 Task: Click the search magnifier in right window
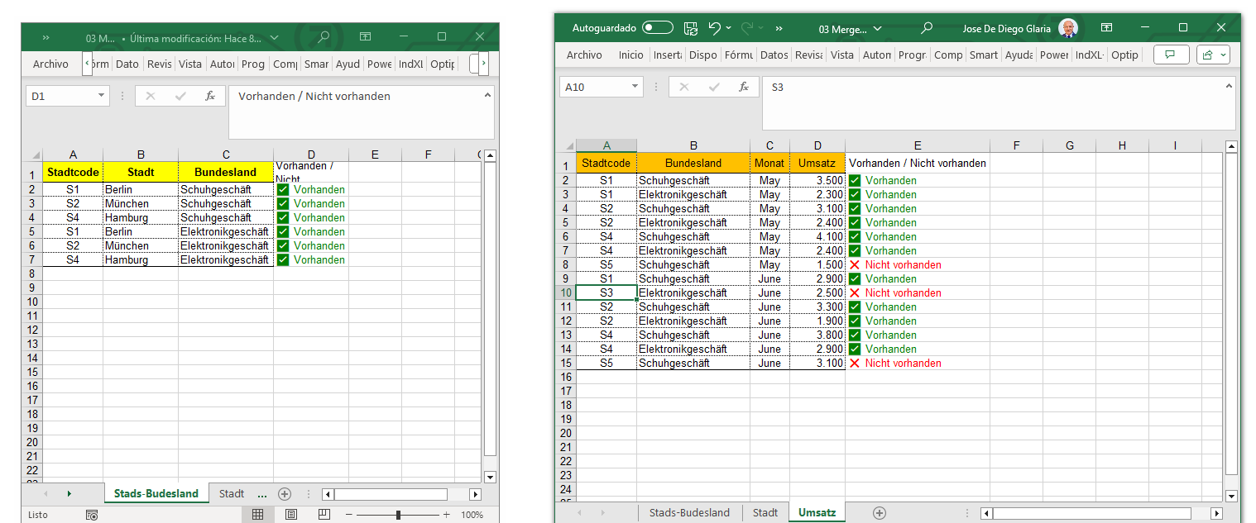click(927, 28)
